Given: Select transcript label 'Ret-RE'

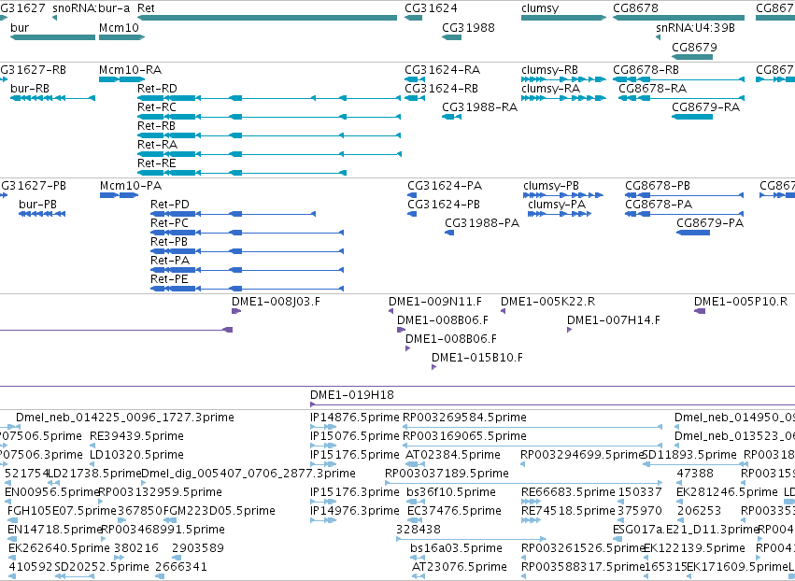Looking at the screenshot, I should [x=157, y=163].
